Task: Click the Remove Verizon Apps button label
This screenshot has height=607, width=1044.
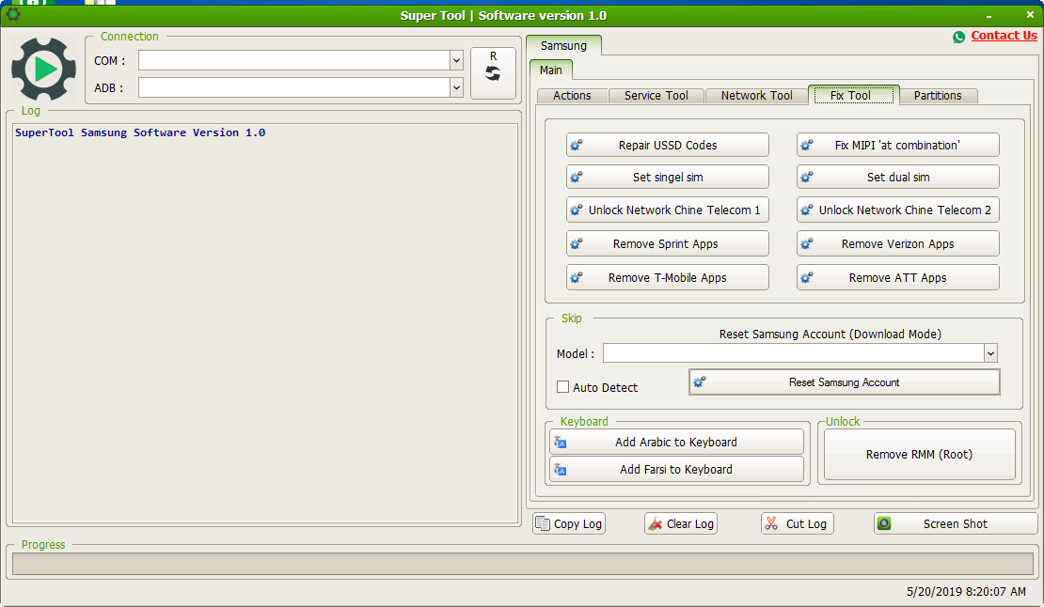Action: [x=897, y=244]
